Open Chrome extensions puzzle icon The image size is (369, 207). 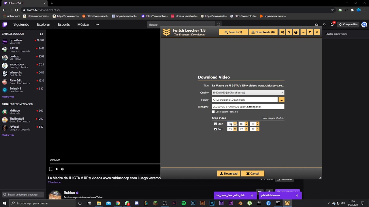(x=352, y=10)
